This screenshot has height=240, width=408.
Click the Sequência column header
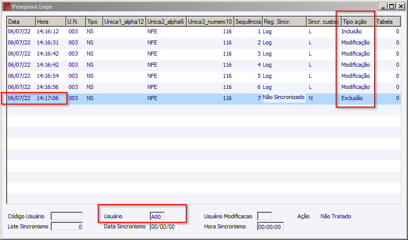pyautogui.click(x=248, y=22)
